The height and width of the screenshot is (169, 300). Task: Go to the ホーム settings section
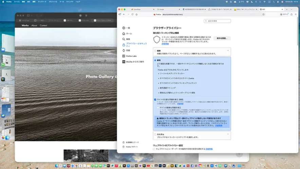pyautogui.click(x=129, y=34)
